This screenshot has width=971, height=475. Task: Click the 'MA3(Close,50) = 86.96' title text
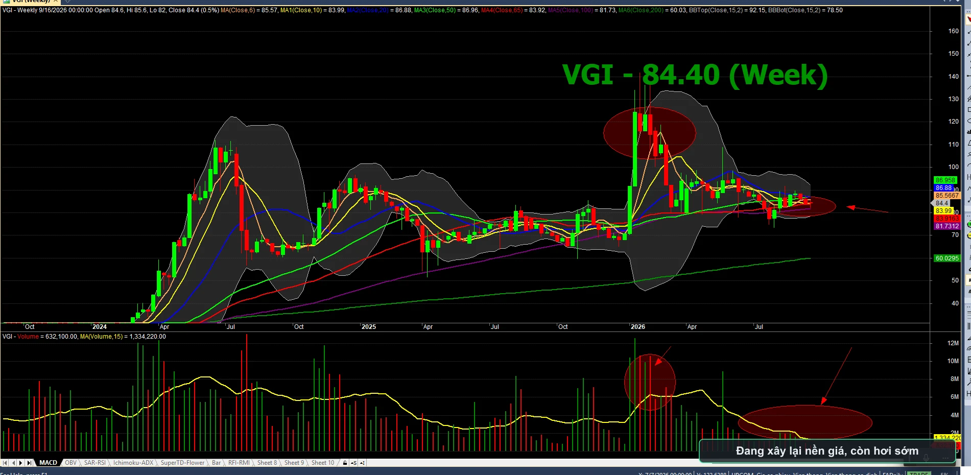coord(446,10)
